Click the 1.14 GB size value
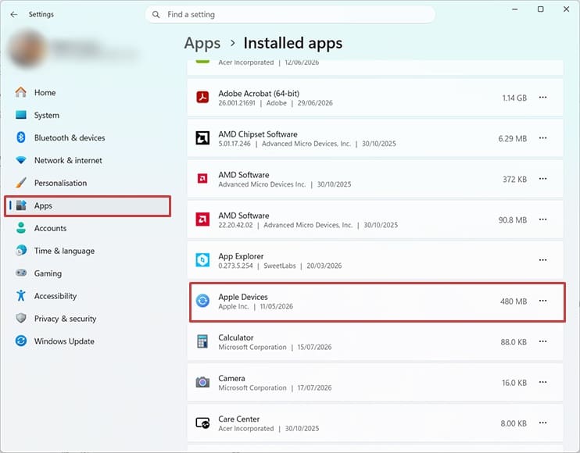This screenshot has width=580, height=453. pyautogui.click(x=514, y=98)
